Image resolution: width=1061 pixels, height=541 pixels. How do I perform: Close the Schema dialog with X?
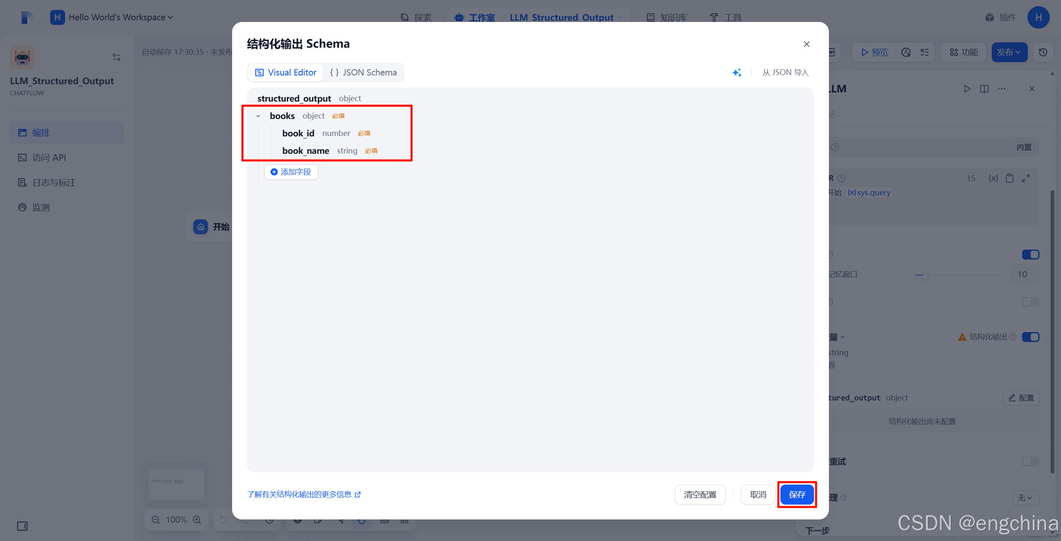point(806,44)
